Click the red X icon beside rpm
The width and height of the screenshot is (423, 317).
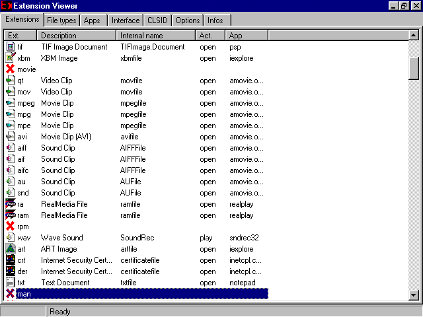[x=10, y=226]
